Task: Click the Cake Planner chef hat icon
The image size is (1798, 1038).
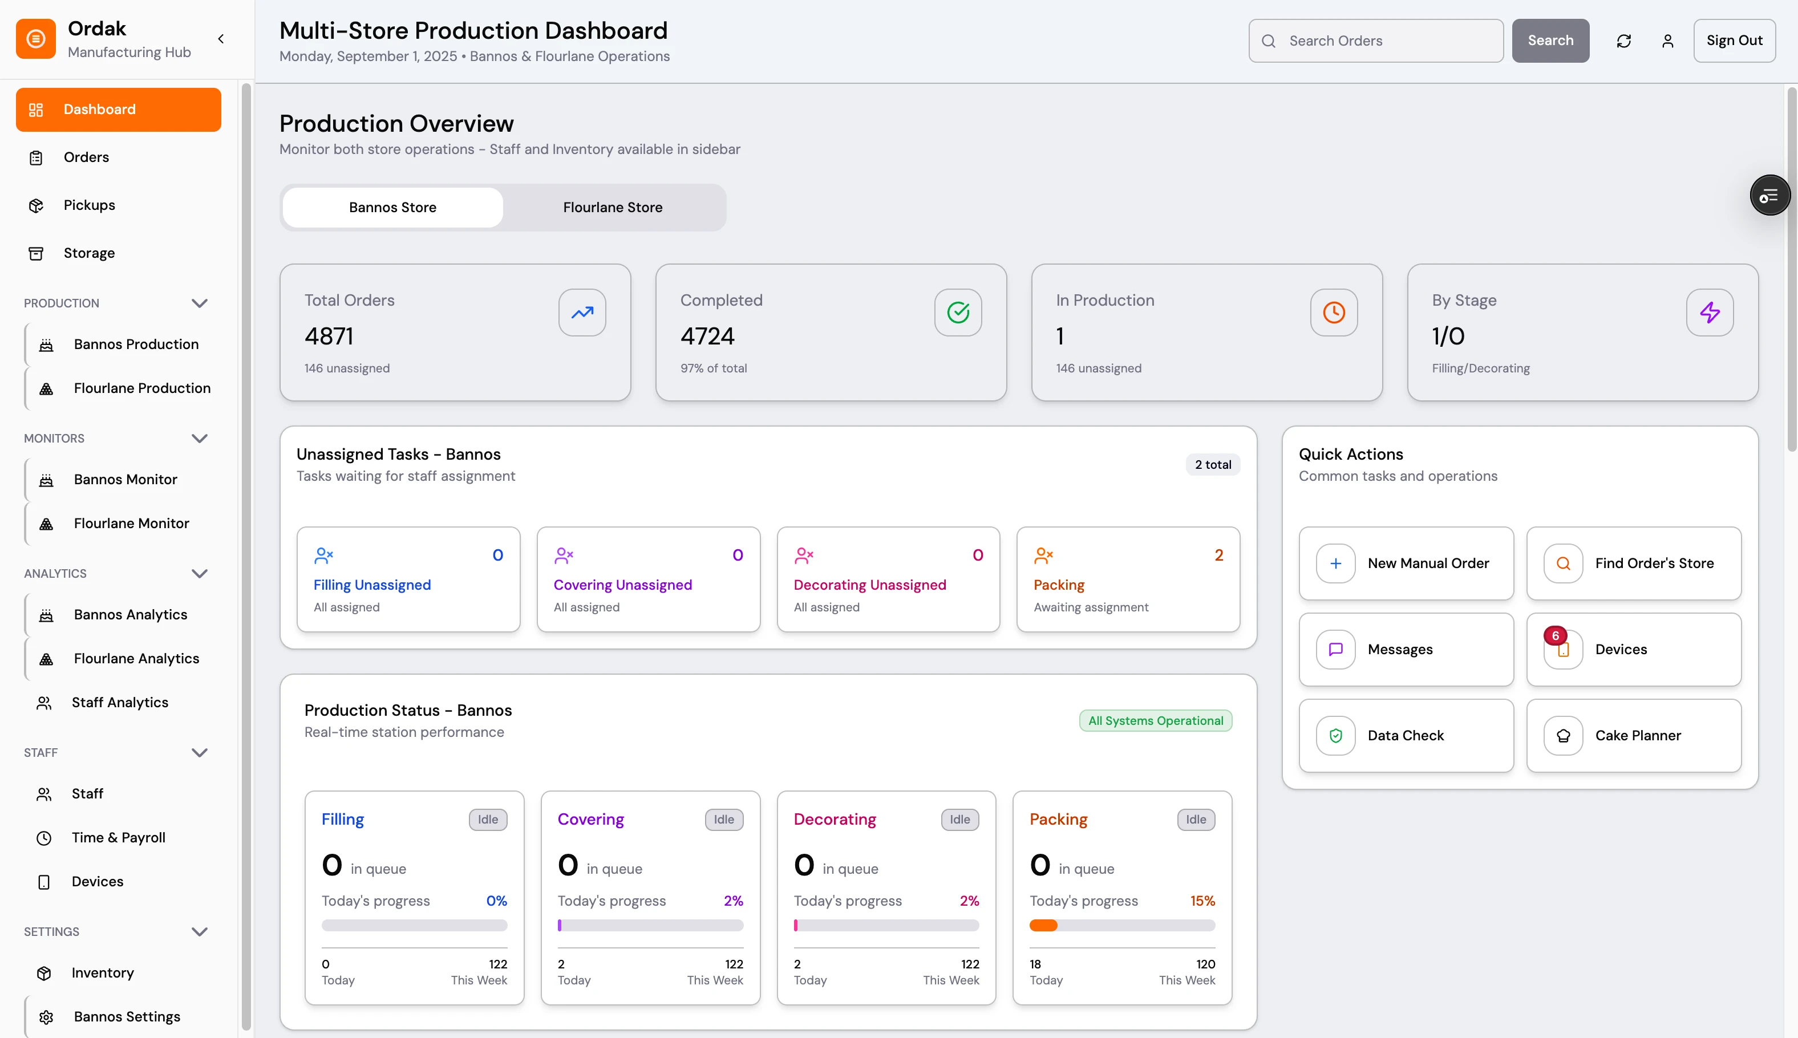Action: [1563, 736]
